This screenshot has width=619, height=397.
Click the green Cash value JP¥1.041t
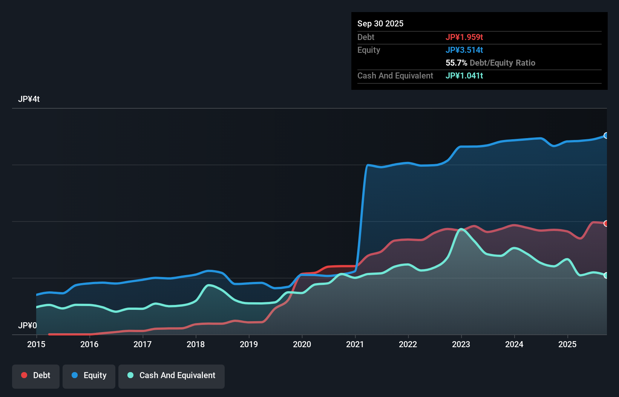click(464, 75)
